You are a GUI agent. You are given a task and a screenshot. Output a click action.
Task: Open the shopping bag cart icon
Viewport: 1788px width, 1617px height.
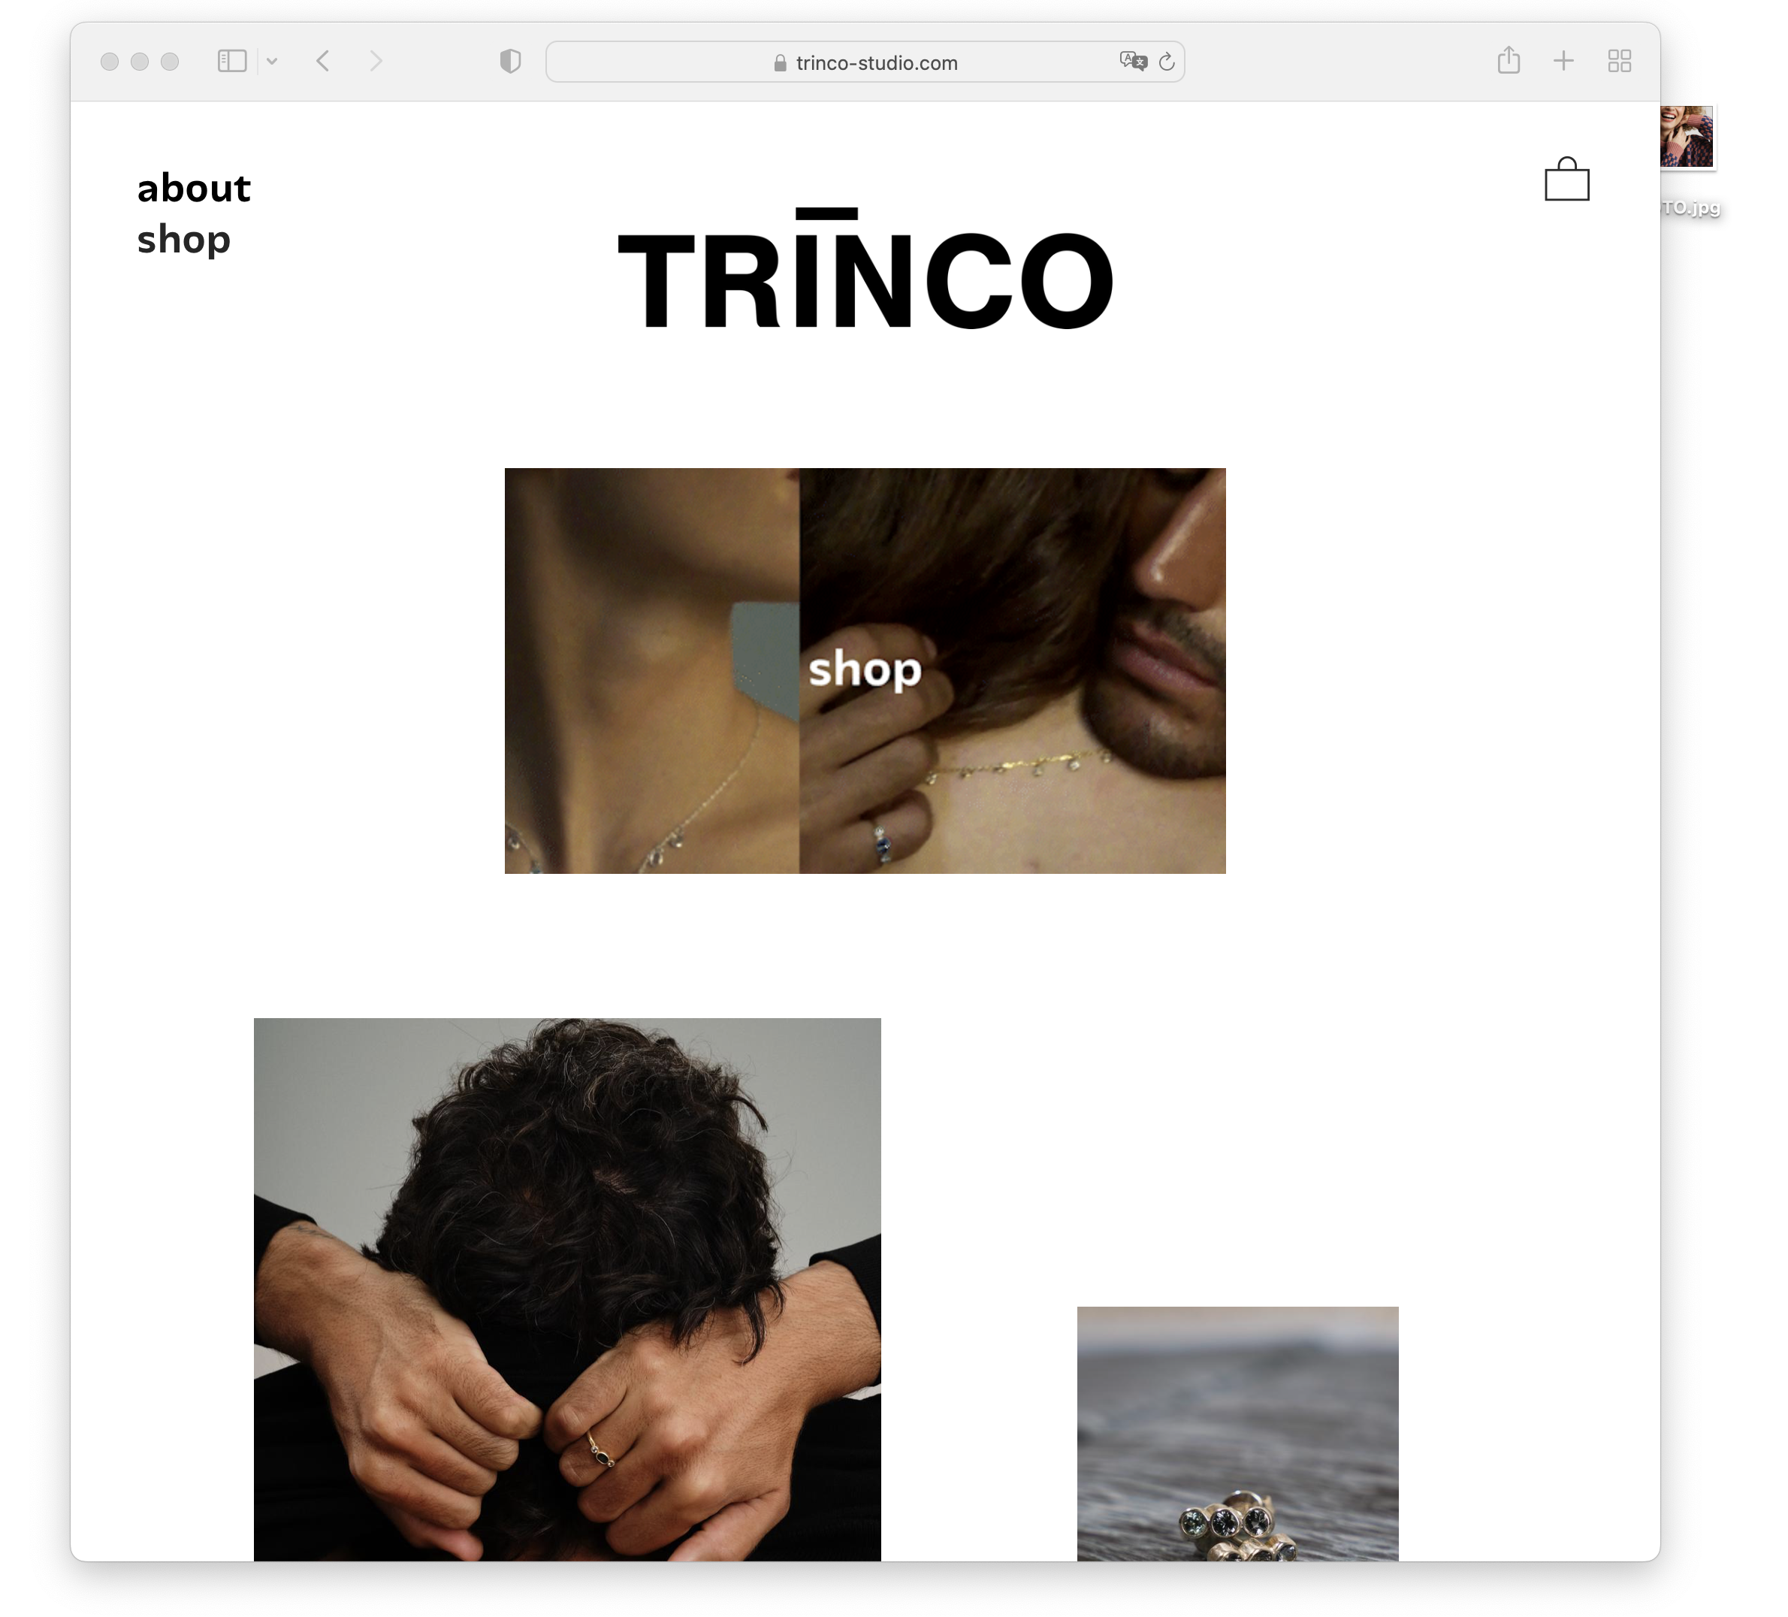1566,180
